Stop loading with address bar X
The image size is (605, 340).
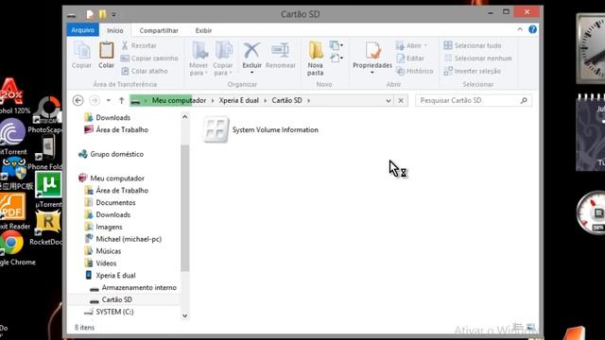click(x=401, y=101)
